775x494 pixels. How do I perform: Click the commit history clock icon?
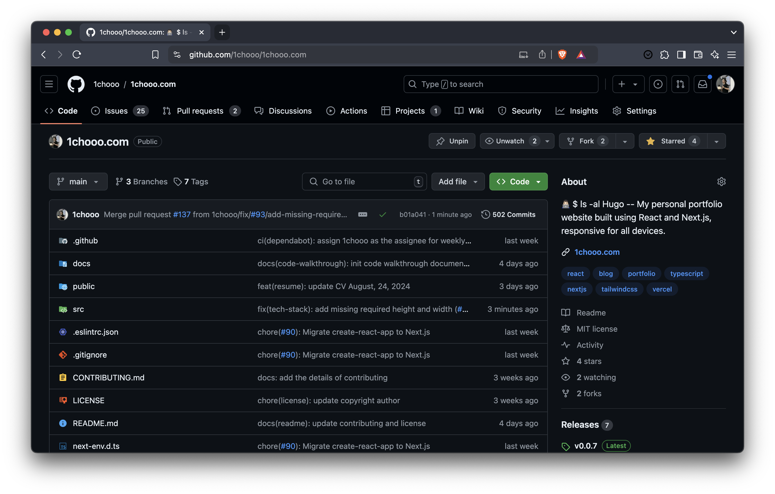[485, 215]
